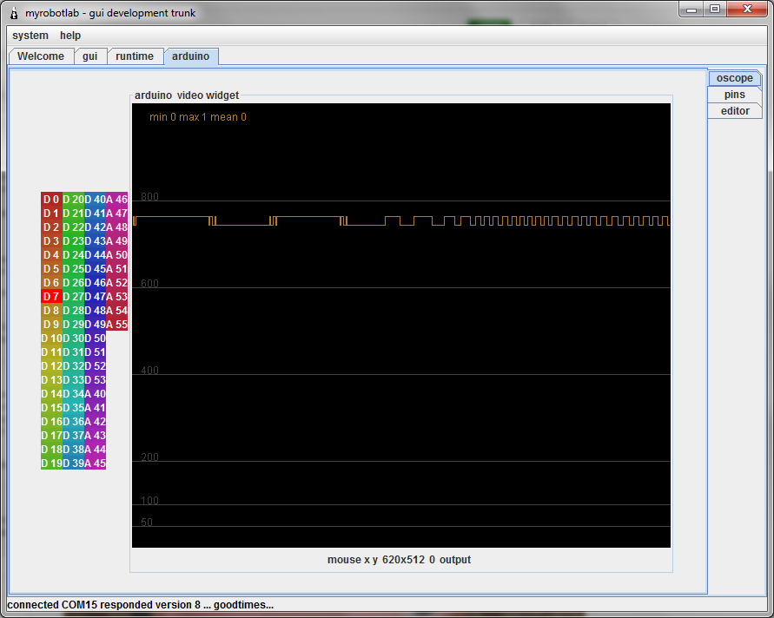Click the D 29 pin button
This screenshot has height=618, width=774.
73,324
